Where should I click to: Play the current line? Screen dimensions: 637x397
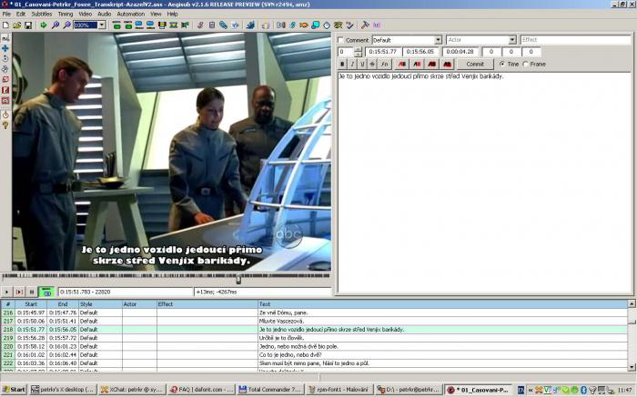19,292
